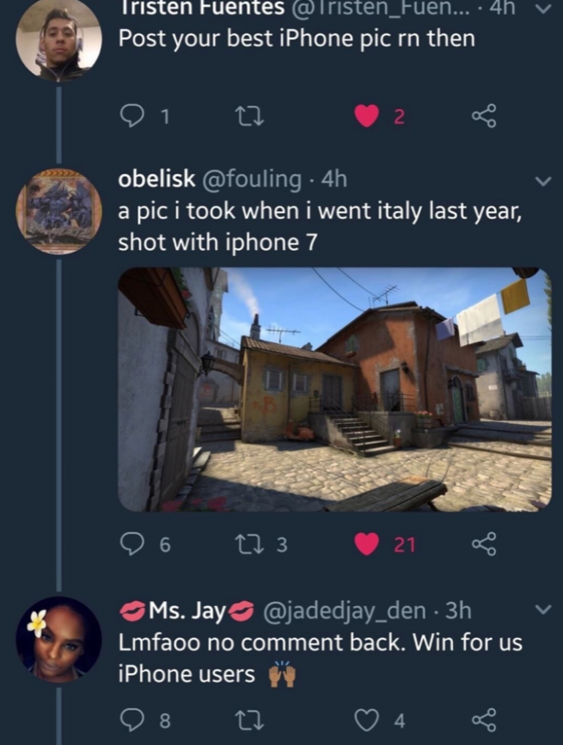Open Tristen Fuentes' profile avatar
Image resolution: width=563 pixels, height=745 pixels.
click(59, 39)
